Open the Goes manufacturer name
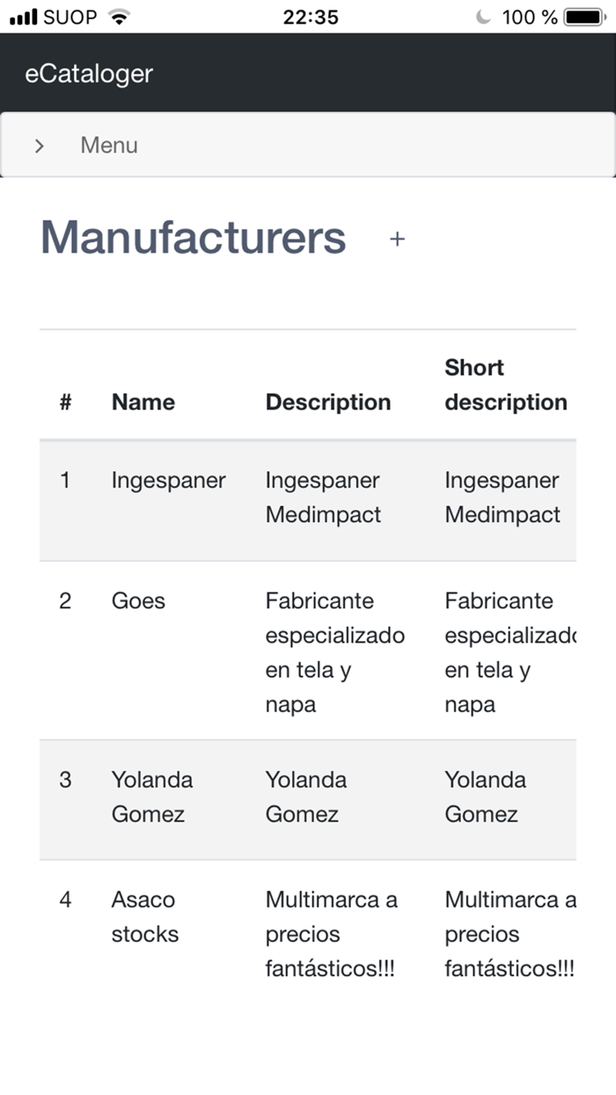Image resolution: width=616 pixels, height=1095 pixels. (138, 601)
